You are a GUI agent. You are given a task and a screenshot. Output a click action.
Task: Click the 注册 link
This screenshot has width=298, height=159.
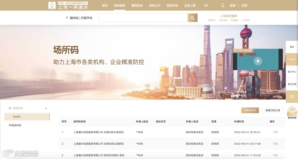pyautogui.click(x=244, y=6)
